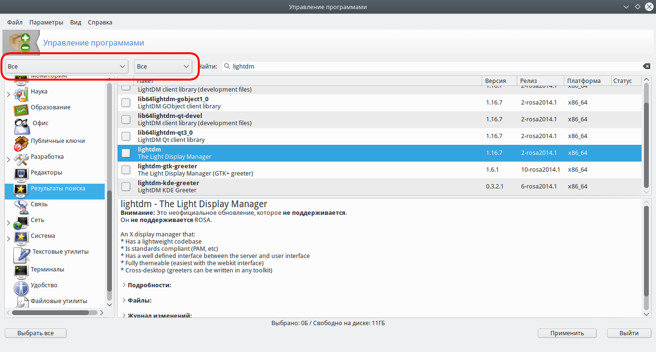Open the leftmost Все filter dropdown

66,66
